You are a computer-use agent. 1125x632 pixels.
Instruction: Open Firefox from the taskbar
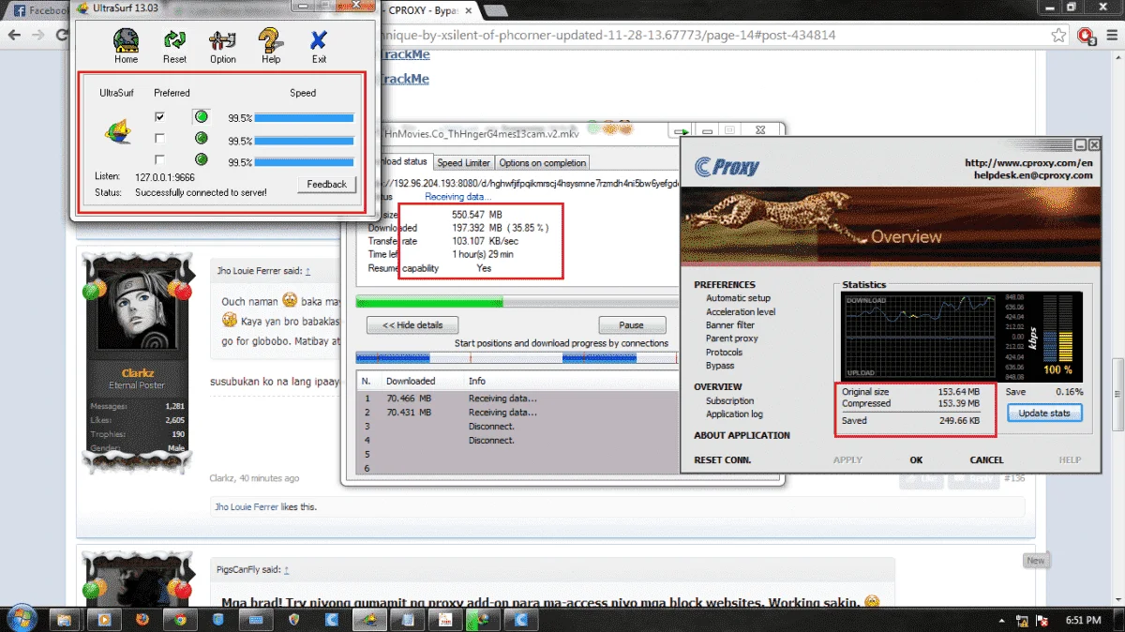click(142, 619)
